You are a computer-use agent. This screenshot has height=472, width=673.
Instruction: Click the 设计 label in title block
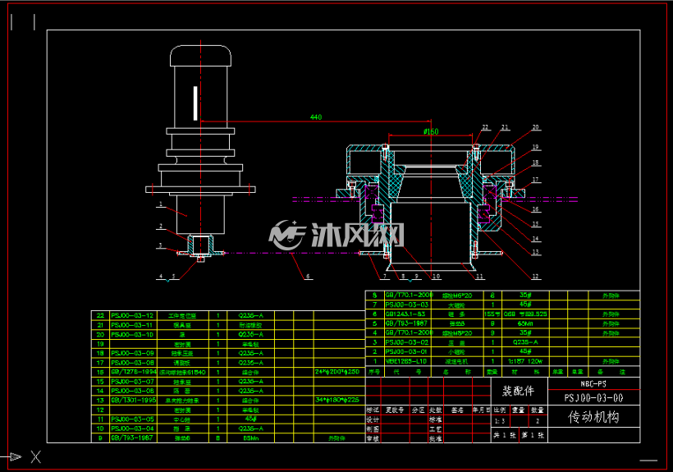tap(373, 419)
